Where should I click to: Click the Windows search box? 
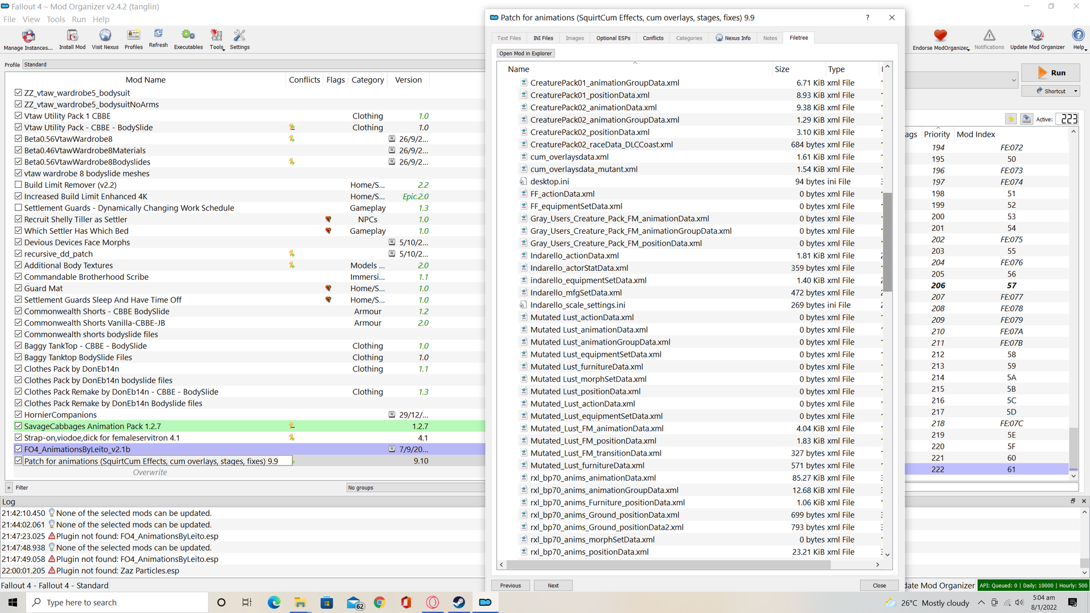(118, 602)
